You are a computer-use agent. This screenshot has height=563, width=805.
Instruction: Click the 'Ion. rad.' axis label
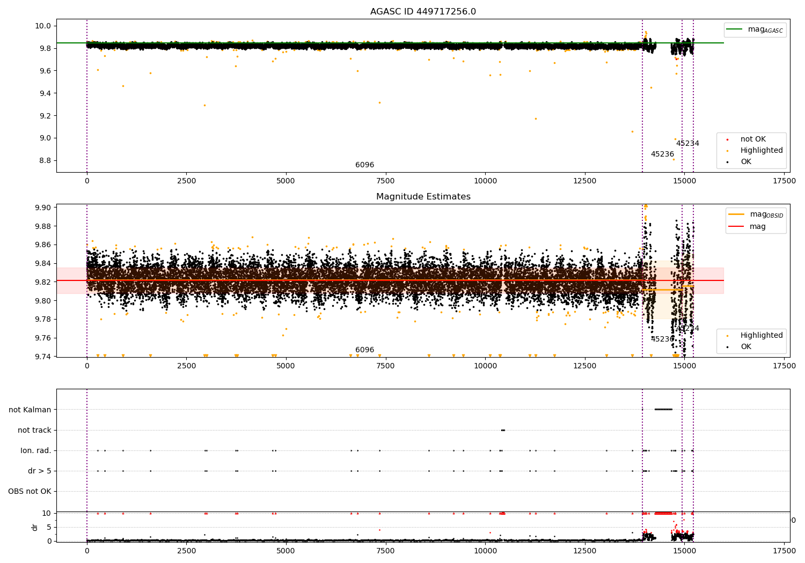pos(36,450)
